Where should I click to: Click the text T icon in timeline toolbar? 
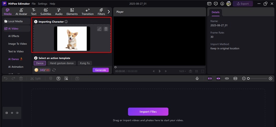(x=58, y=79)
